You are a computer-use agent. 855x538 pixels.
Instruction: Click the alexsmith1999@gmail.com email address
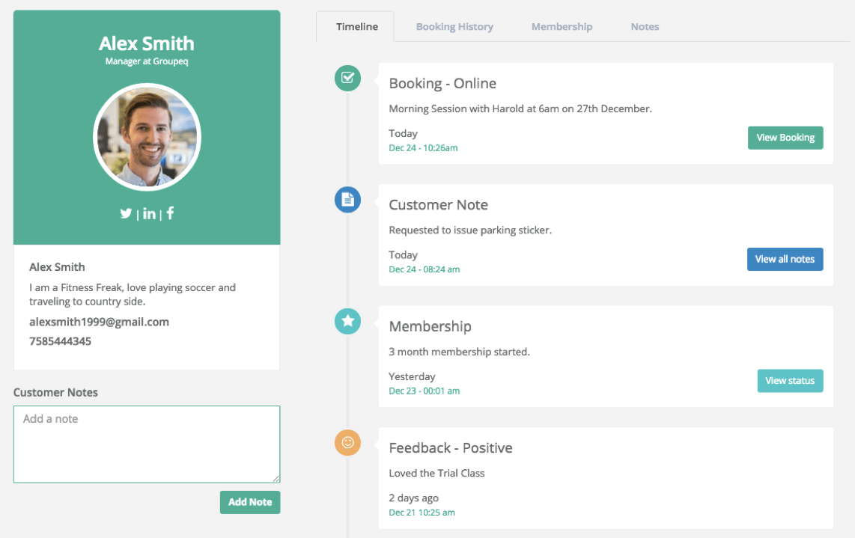(100, 323)
